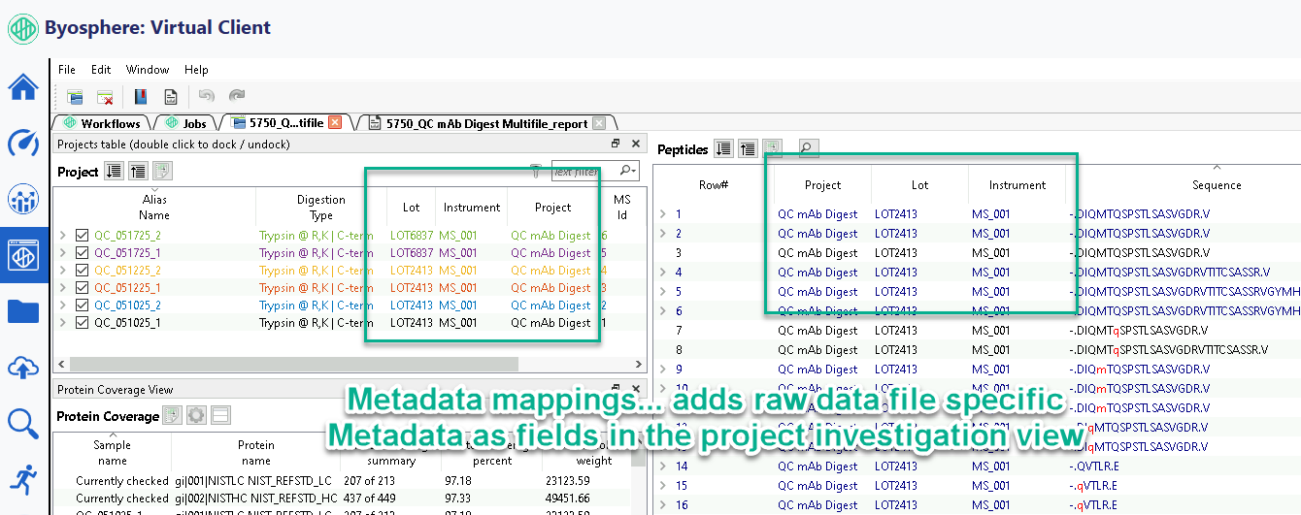The height and width of the screenshot is (515, 1301).
Task: Click the close project toolbar icon with red X
Action: point(105,96)
